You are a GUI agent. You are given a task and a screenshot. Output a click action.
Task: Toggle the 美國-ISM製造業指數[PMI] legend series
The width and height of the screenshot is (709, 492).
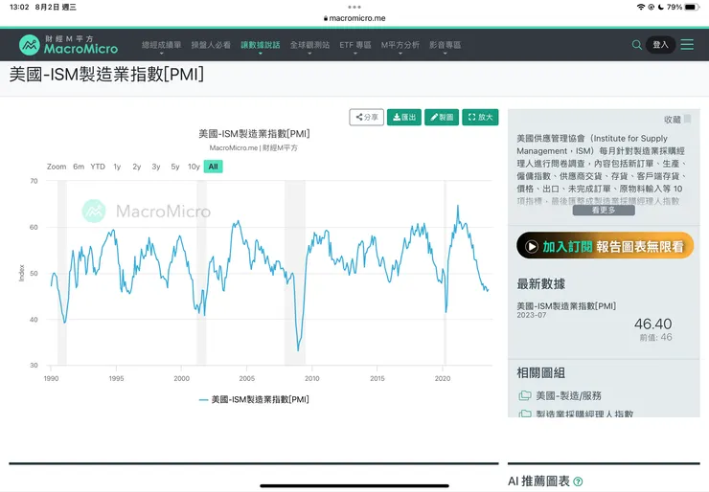click(254, 399)
